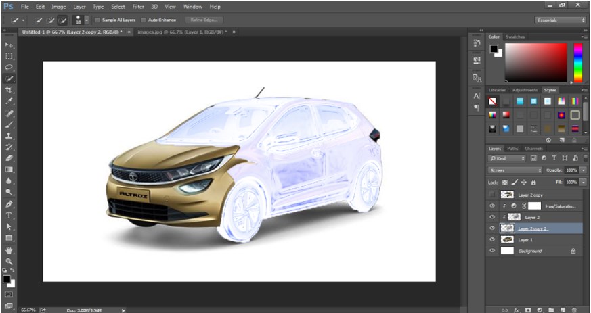The width and height of the screenshot is (591, 313).
Task: Expand the Kind layer filter dropdown
Action: [507, 158]
